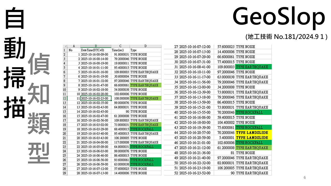This screenshot has width=331, height=186.
Task: Click the select-all corner triangle of the sheet
Action: tap(65, 46)
